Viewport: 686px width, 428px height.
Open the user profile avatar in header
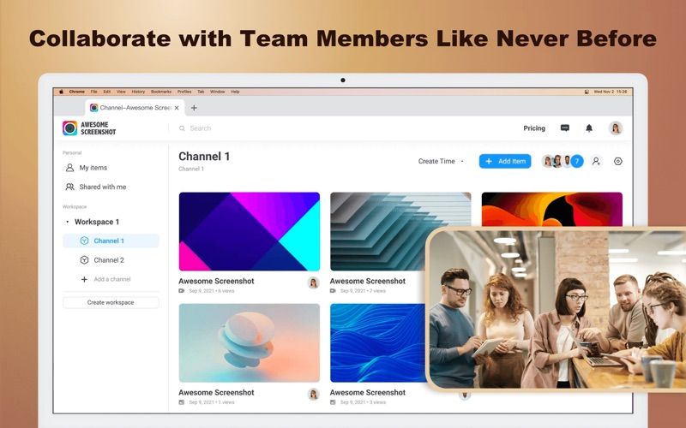tap(615, 128)
